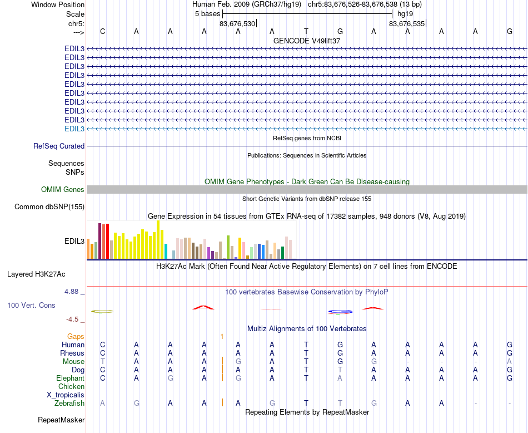Open the H3K27Ac Mark ENCODE track title
528x433 pixels.
tap(307, 267)
